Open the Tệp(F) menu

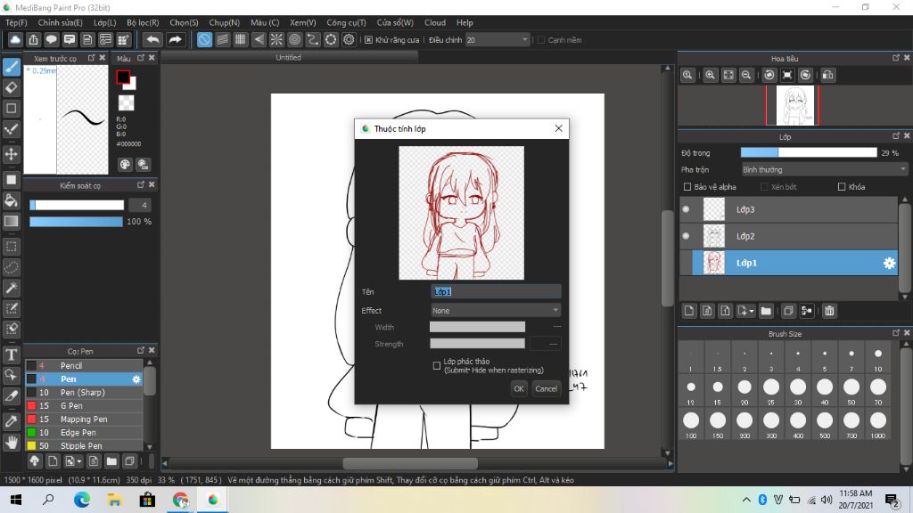tap(16, 22)
